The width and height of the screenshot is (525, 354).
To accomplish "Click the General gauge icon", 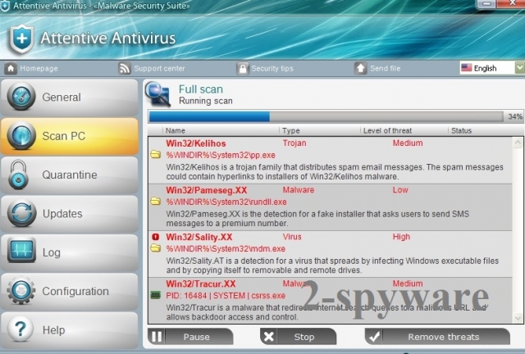I will (21, 97).
